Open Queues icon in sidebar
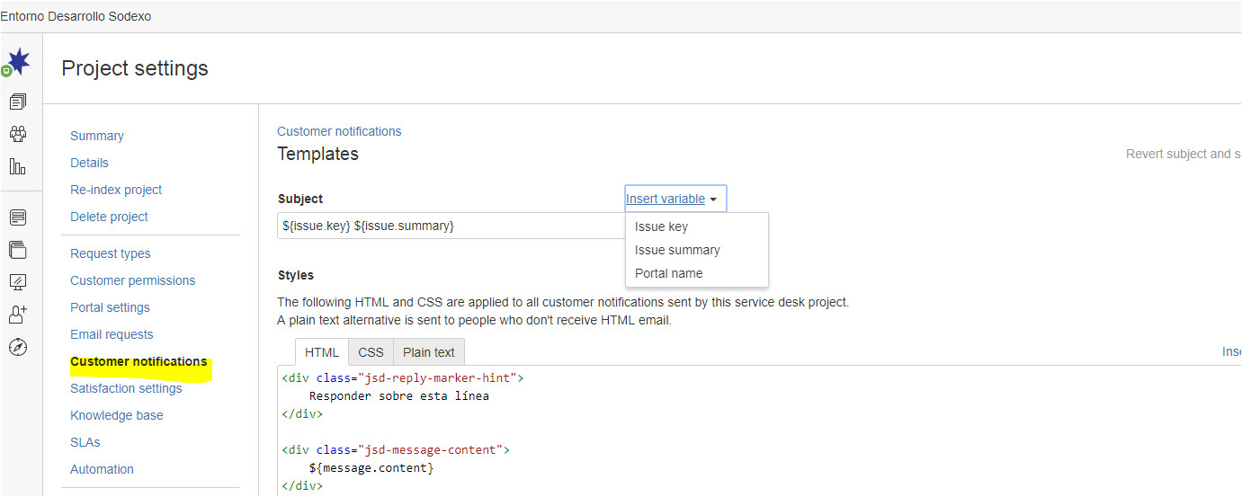The width and height of the screenshot is (1242, 497). point(18,102)
